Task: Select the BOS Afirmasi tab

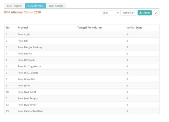Action: (36, 6)
